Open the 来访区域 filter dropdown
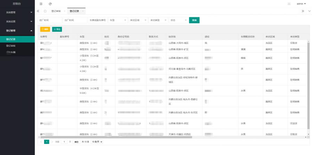This screenshot has height=155, width=312. click(x=138, y=20)
